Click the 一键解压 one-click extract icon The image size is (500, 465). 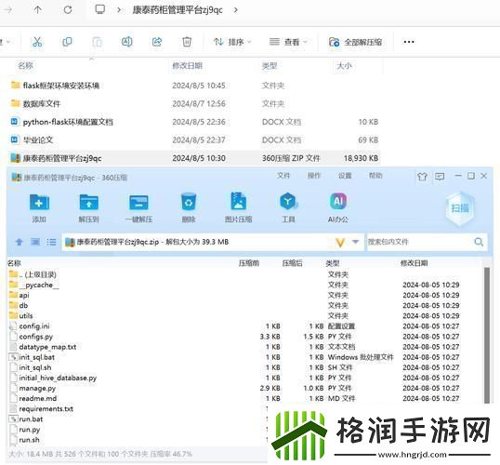[x=138, y=207]
